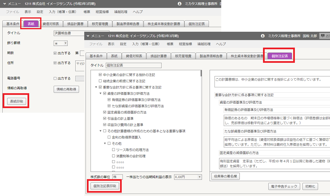Click the flag icon next to 国税 太郎
The image size is (330, 196).
(x=323, y=36)
